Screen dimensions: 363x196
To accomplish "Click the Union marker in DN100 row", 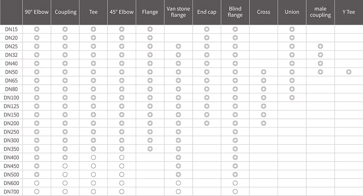I will point(292,97).
